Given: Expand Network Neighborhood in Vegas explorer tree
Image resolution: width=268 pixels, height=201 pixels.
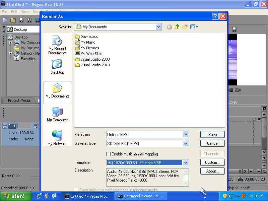Looking at the screenshot, I should click(x=11, y=53).
